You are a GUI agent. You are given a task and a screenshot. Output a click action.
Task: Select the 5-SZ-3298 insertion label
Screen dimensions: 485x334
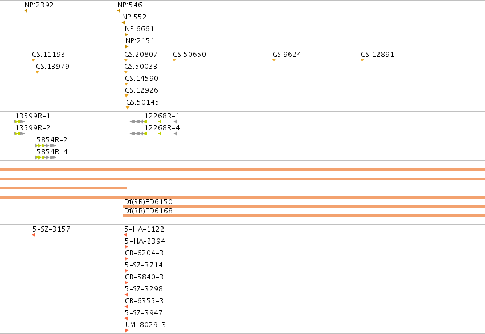click(144, 289)
